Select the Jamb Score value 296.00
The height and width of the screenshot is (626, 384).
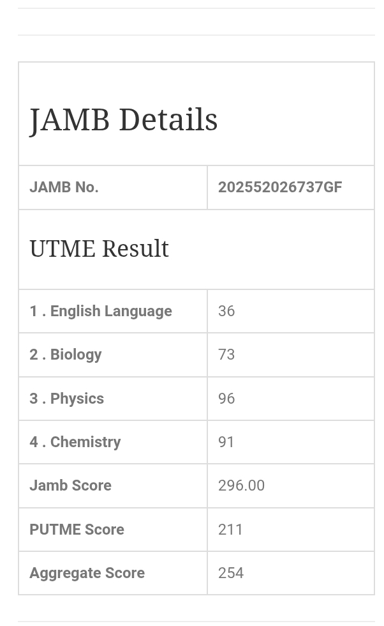click(x=241, y=485)
